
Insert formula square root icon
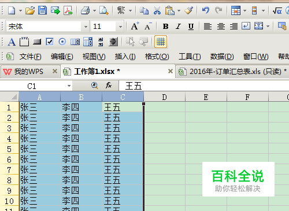(x=277, y=10)
